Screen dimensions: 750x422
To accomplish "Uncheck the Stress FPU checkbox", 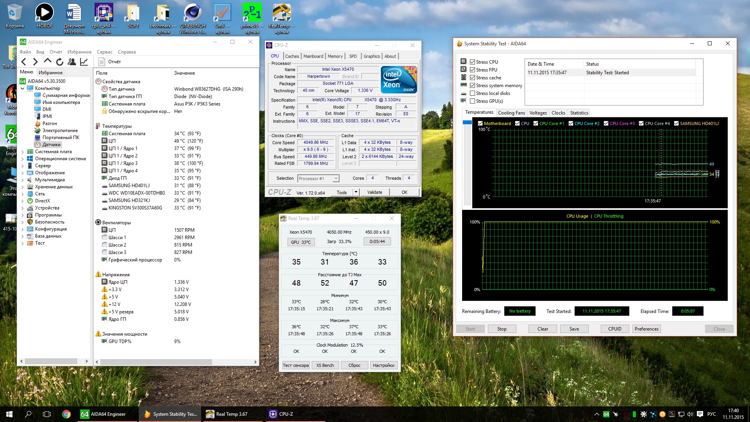I will (x=473, y=70).
